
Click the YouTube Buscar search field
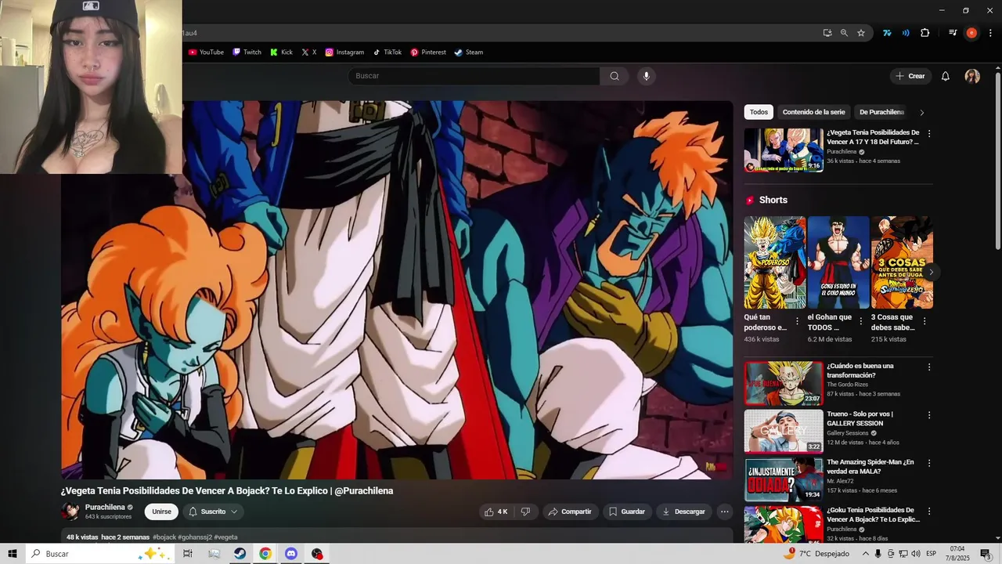point(474,76)
